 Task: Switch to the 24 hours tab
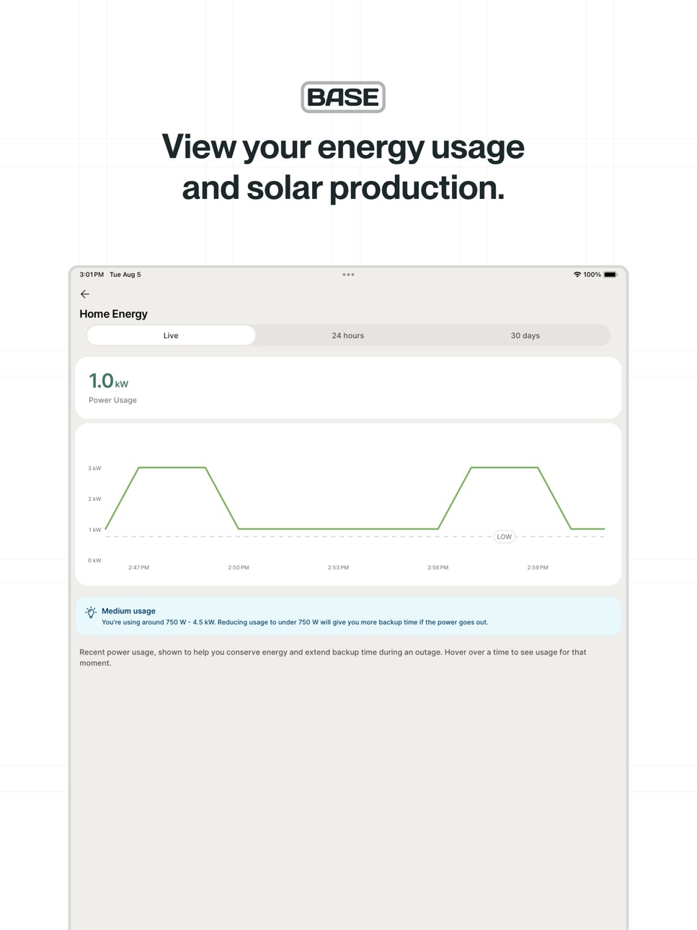(x=348, y=335)
